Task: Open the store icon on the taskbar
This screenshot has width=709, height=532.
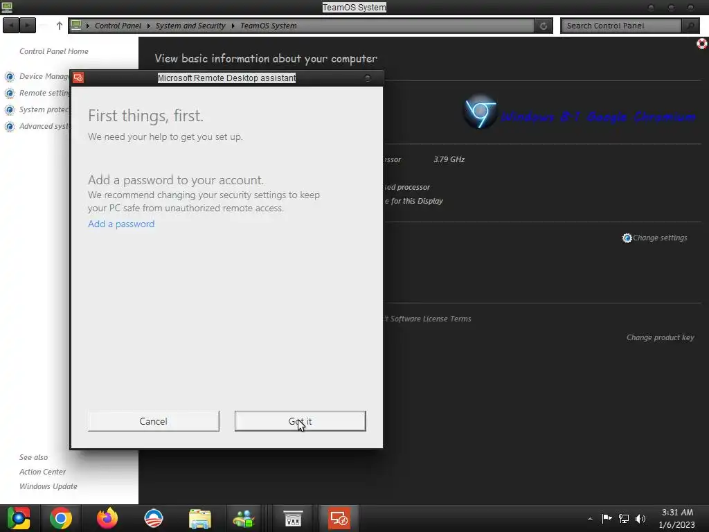Action: point(293,519)
